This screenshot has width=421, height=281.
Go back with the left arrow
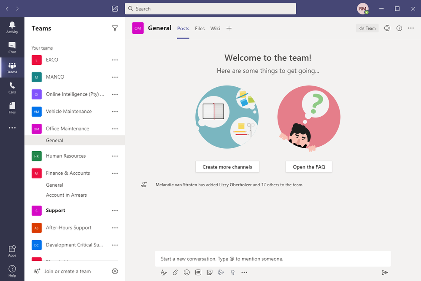(x=7, y=8)
